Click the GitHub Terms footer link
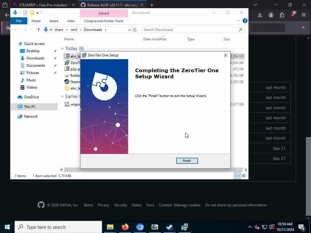Viewport: 311px width, 233px height. coord(88,205)
